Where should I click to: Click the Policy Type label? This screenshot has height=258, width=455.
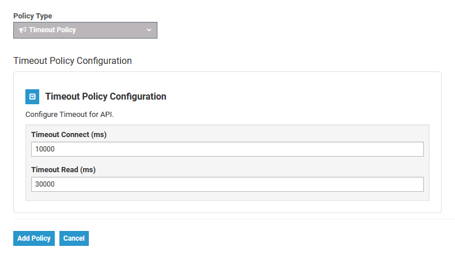pos(32,16)
